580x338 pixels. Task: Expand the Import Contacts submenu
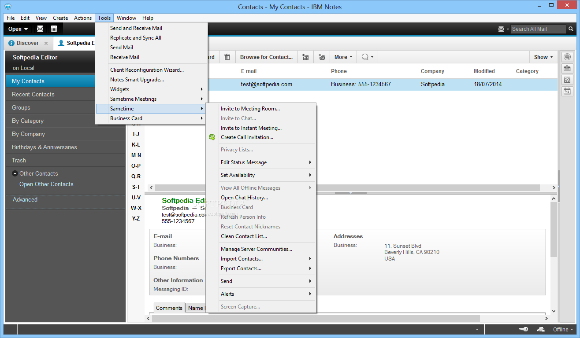pos(261,259)
